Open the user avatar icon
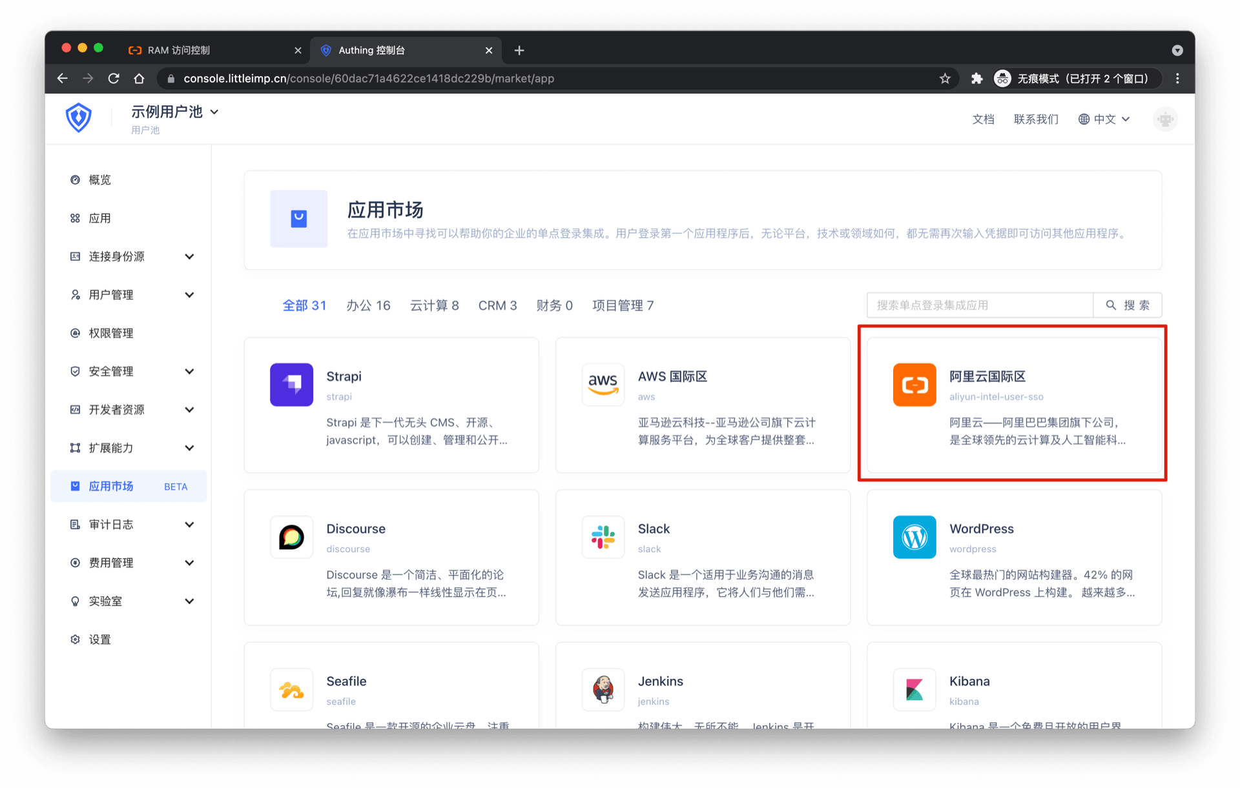Screen dimensions: 1240x788 1165,119
